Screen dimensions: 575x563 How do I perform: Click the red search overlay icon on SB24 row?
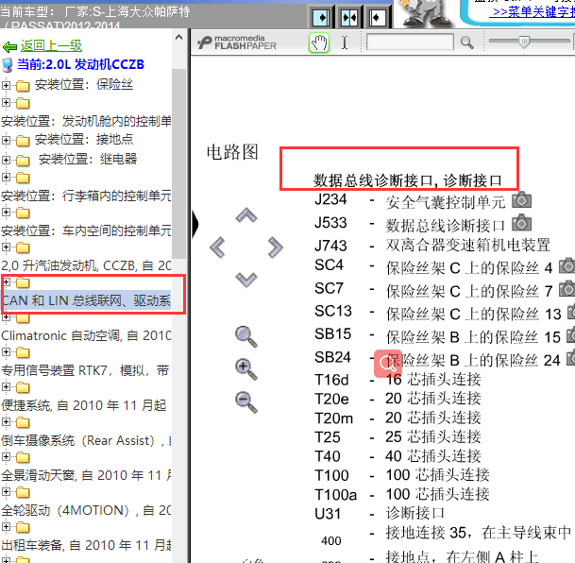point(388,364)
